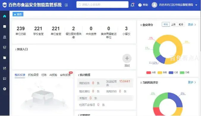Screen dimensions: 201x116
Task: Focus the enterprise name search box
Action: pos(102,5)
